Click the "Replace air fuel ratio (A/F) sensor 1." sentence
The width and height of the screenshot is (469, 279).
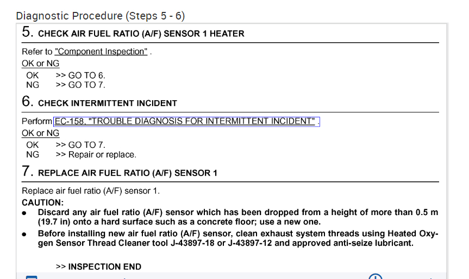click(91, 191)
